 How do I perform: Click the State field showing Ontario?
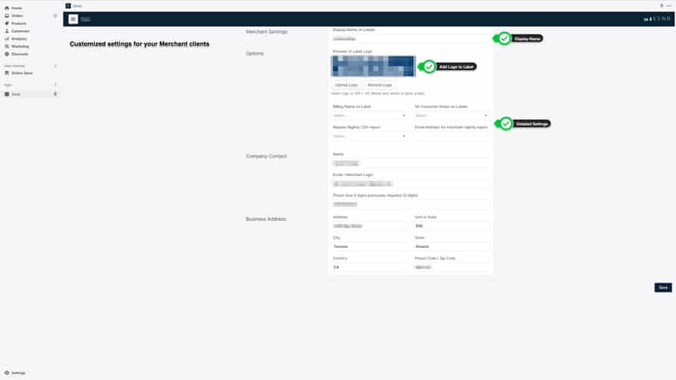pyautogui.click(x=451, y=247)
